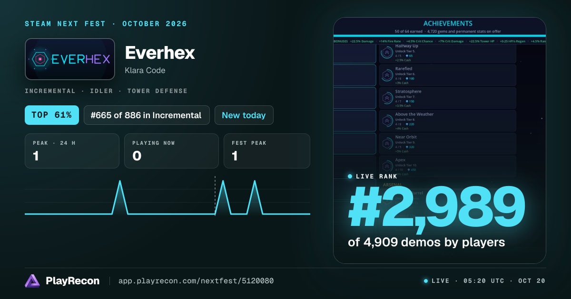Click the New today badge
The image size is (571, 299).
pos(244,115)
